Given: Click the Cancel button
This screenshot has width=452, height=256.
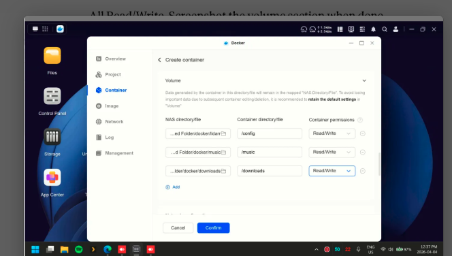Looking at the screenshot, I should pos(178,228).
